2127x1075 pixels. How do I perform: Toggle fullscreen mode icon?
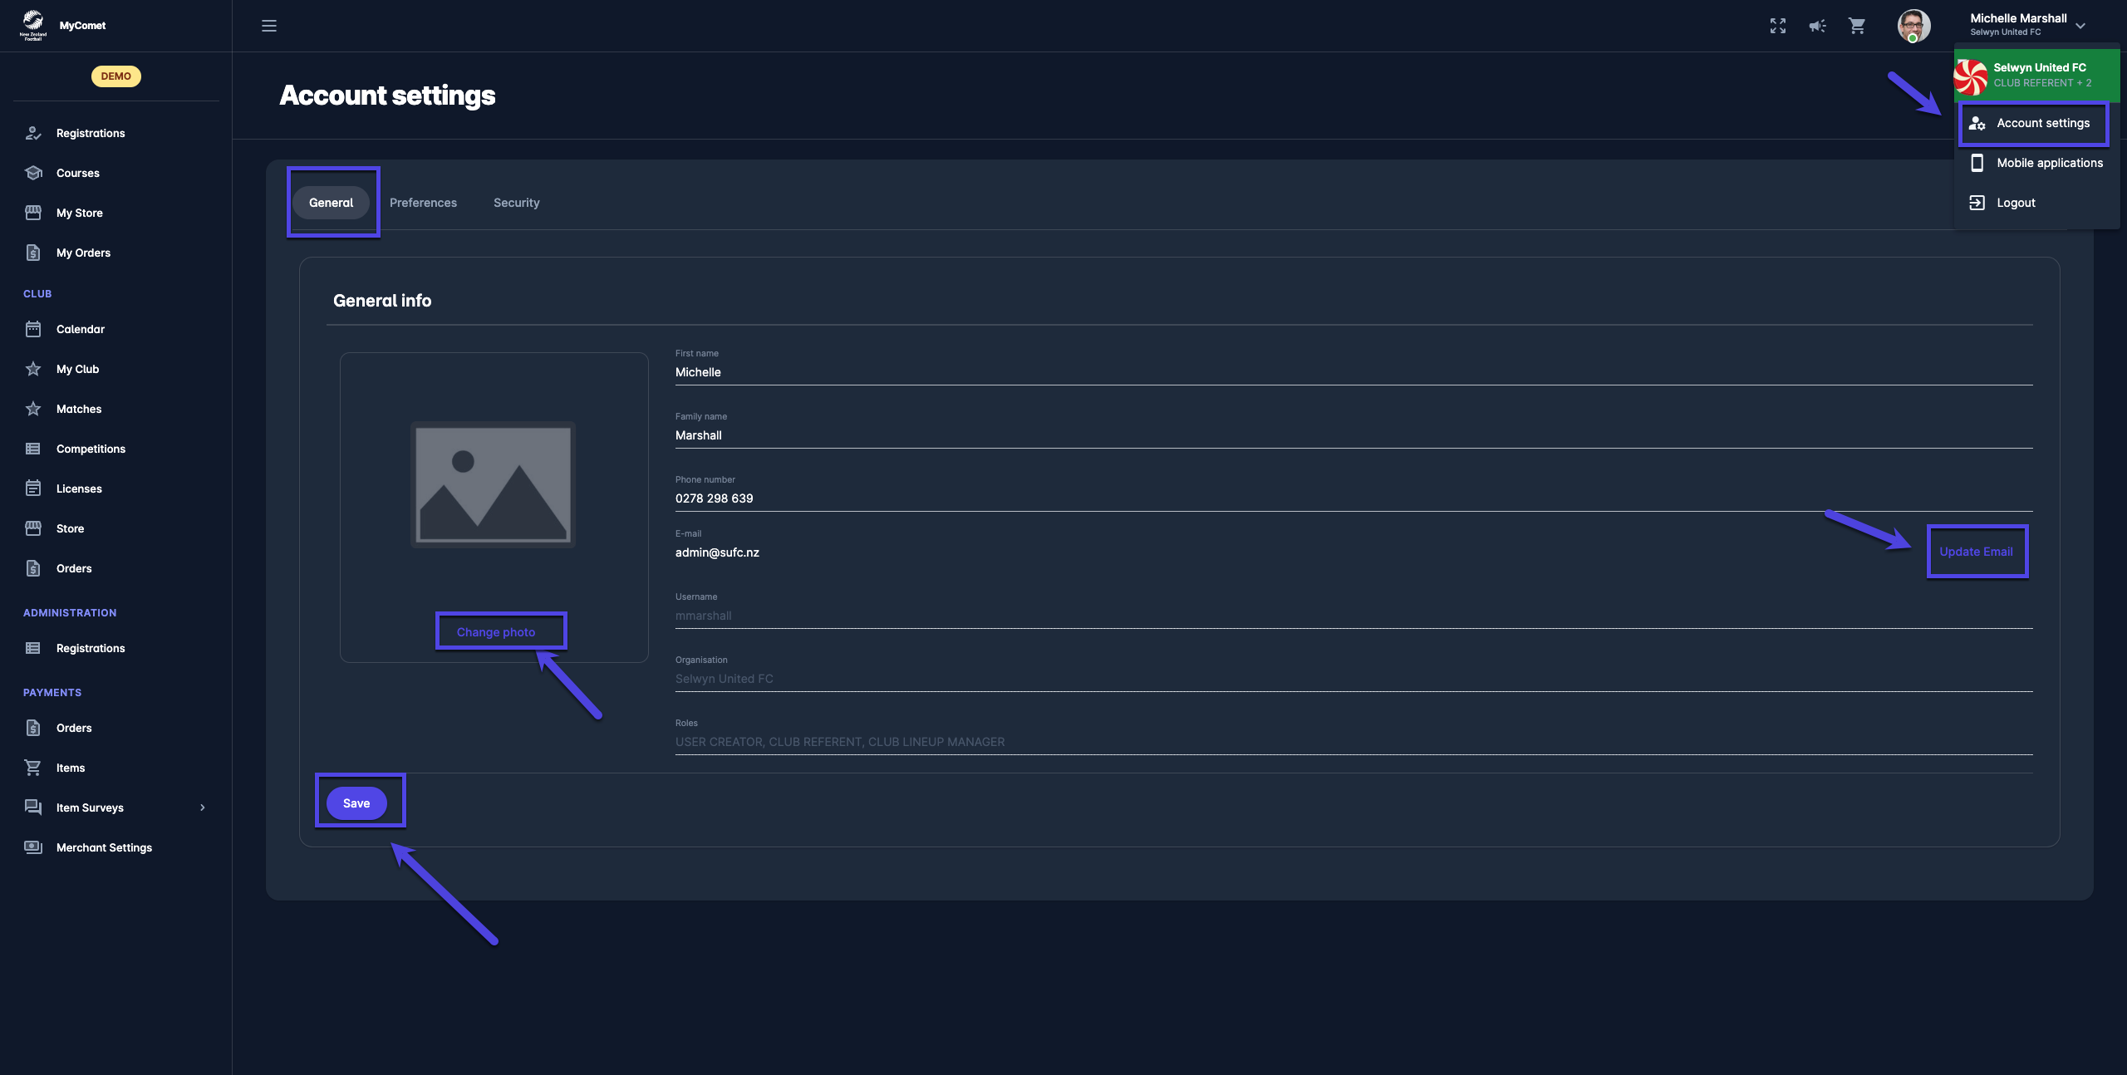click(x=1777, y=26)
